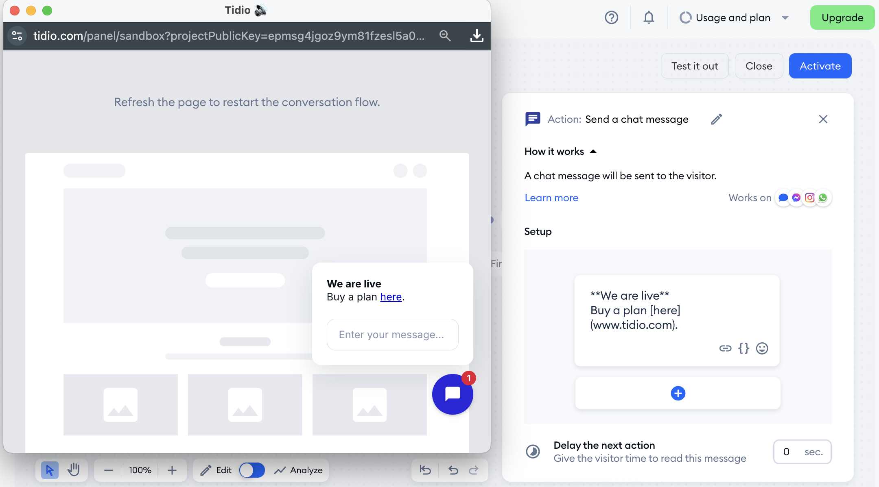Open the emoji picker icon

coord(762,348)
